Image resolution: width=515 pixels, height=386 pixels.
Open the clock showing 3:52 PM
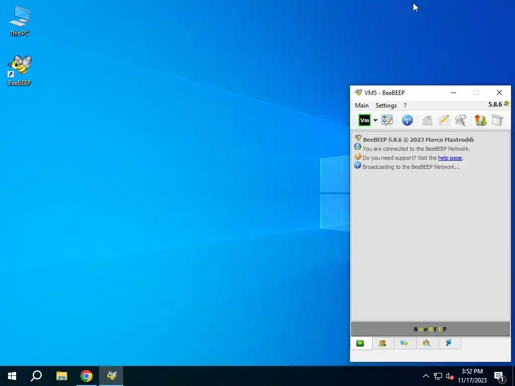coord(472,376)
